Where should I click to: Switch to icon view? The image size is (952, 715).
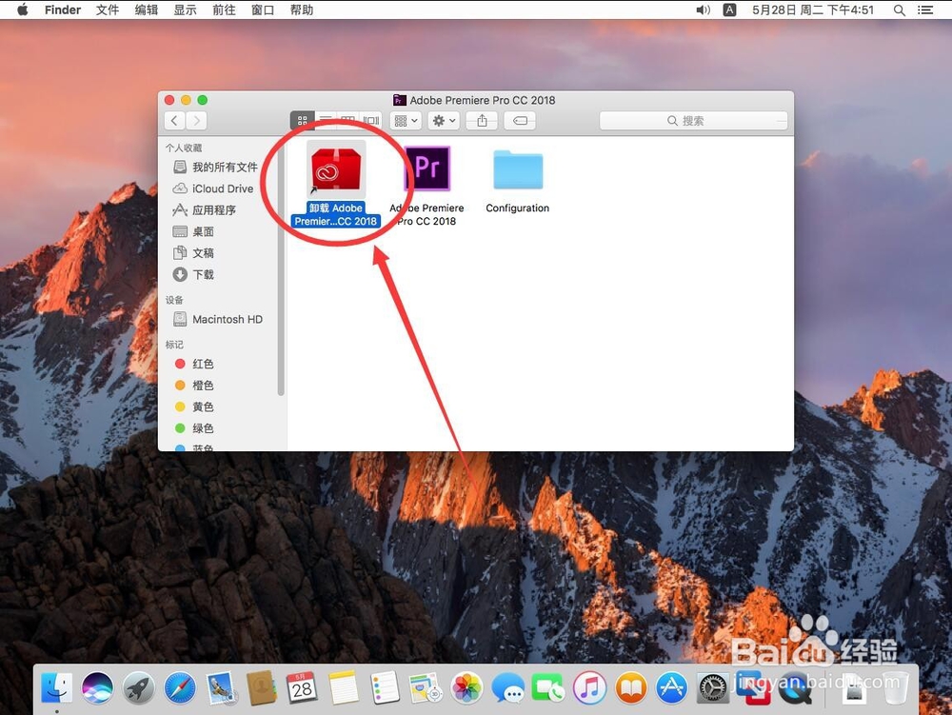(x=302, y=121)
